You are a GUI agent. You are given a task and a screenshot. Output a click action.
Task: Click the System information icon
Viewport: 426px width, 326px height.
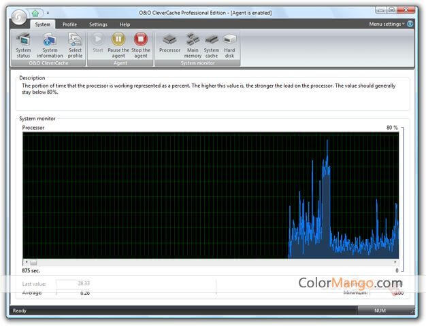pyautogui.click(x=50, y=44)
